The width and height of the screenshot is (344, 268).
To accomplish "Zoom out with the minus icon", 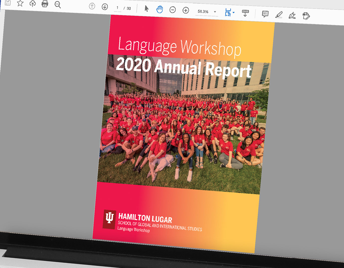I will [173, 10].
